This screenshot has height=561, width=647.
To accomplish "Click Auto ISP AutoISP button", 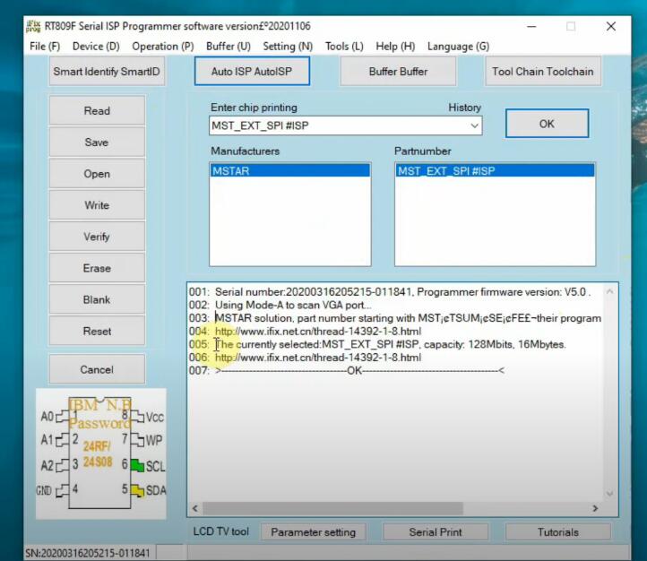I will 252,72.
